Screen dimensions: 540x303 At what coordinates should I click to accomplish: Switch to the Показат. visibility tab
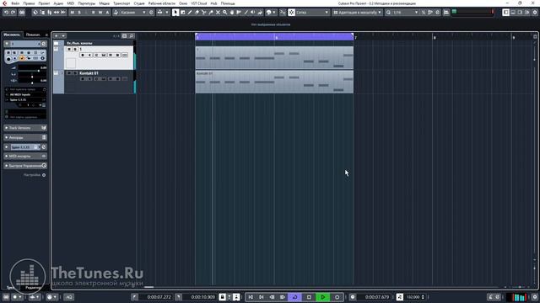point(33,35)
